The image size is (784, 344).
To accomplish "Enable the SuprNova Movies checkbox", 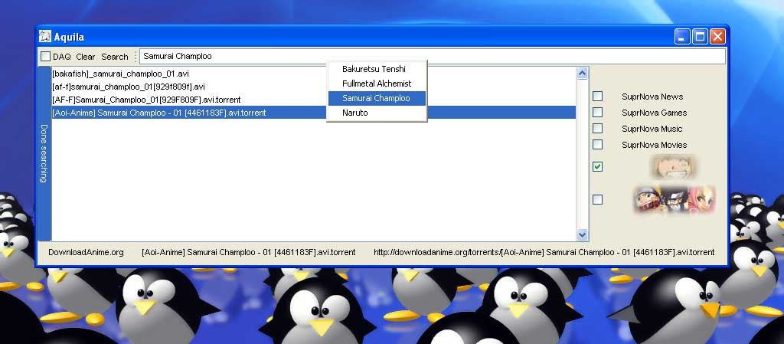I will tap(597, 144).
